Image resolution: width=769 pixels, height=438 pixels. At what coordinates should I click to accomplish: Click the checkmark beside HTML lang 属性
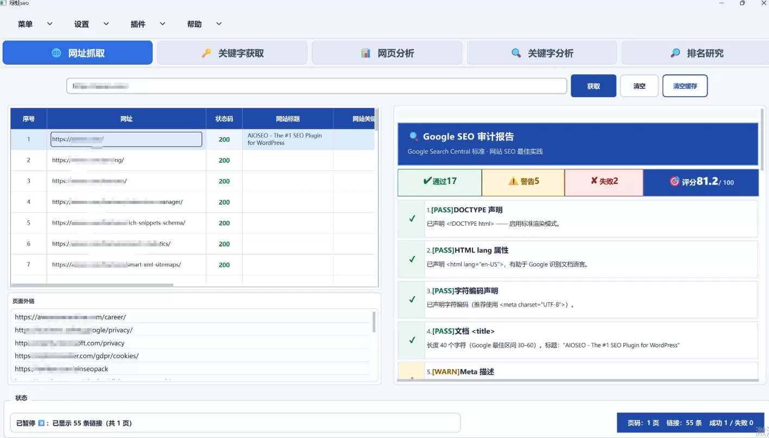tap(412, 259)
